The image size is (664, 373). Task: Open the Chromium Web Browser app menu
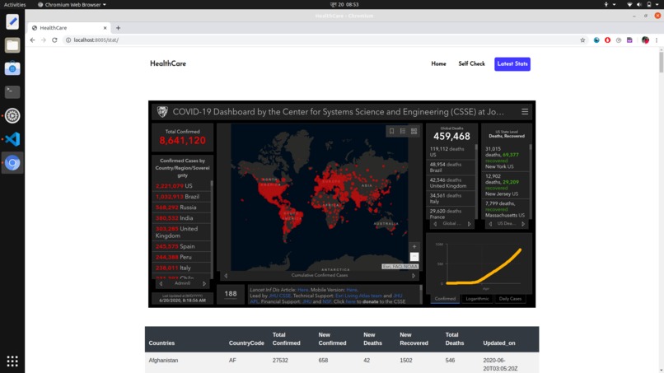pyautogui.click(x=72, y=5)
